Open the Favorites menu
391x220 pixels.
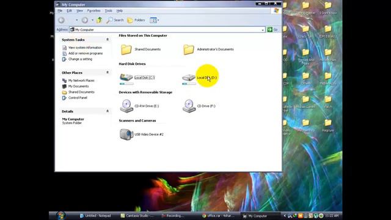(x=93, y=11)
